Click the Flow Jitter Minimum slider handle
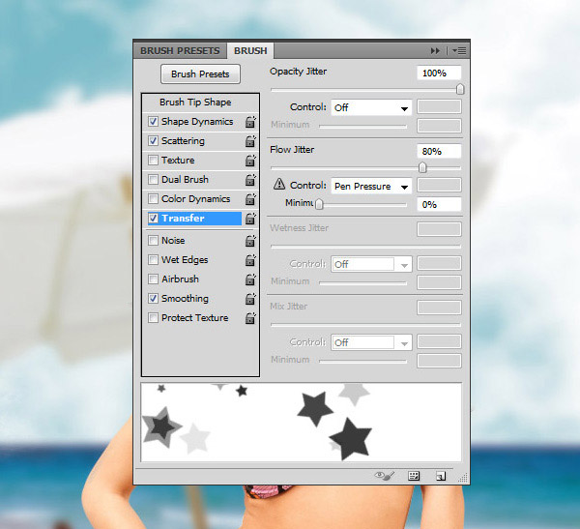Image resolution: width=580 pixels, height=529 pixels. pyautogui.click(x=319, y=204)
